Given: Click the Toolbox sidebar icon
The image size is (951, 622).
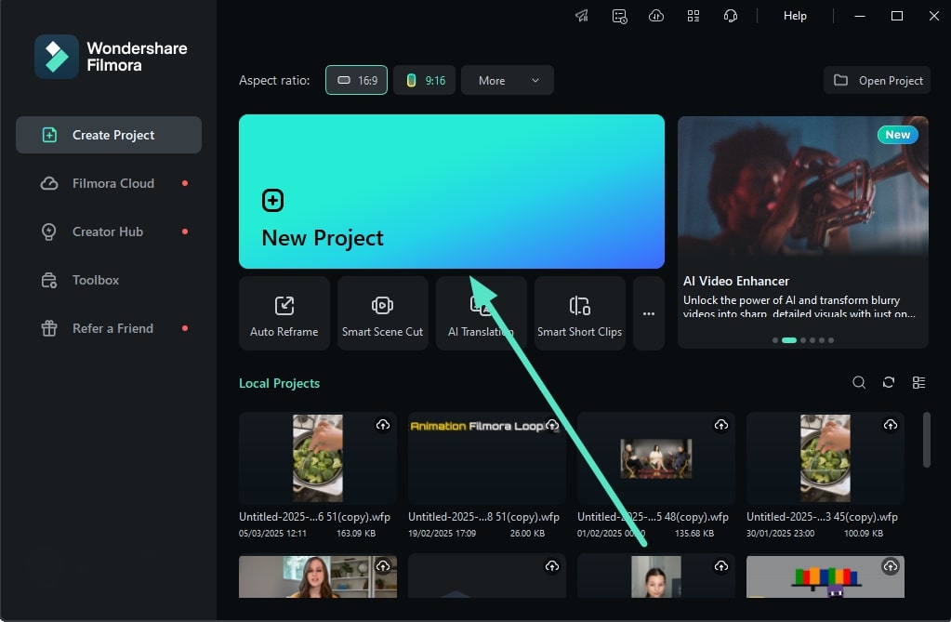Looking at the screenshot, I should click(x=49, y=281).
